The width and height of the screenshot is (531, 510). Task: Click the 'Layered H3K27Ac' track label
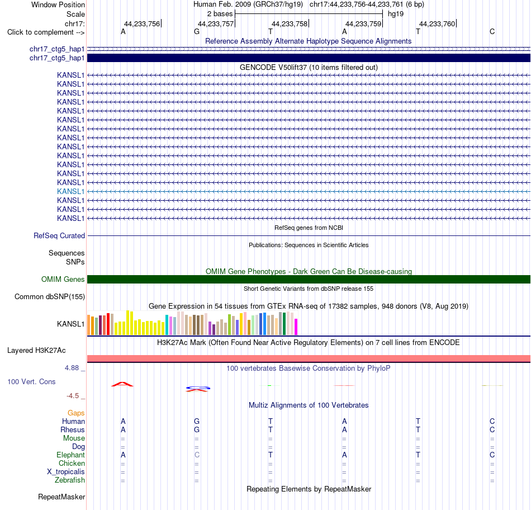(x=36, y=351)
